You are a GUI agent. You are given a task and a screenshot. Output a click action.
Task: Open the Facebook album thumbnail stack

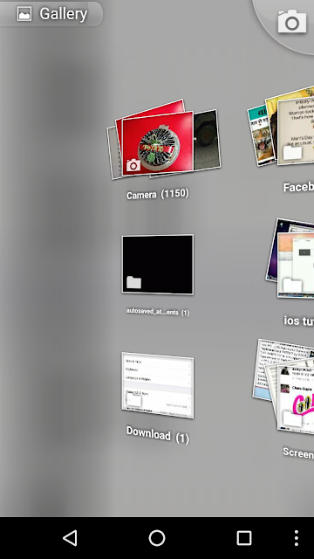[x=281, y=127]
